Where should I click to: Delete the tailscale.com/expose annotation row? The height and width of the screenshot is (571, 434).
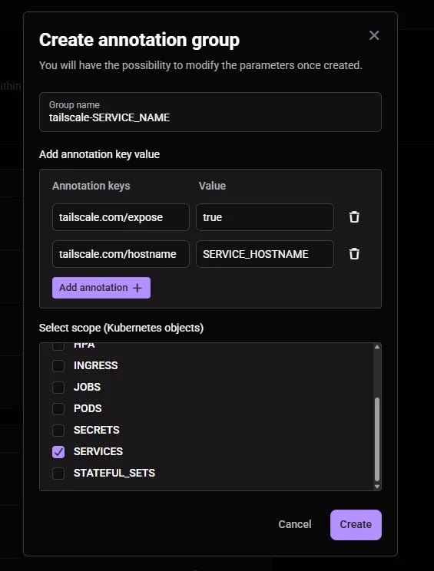point(354,217)
